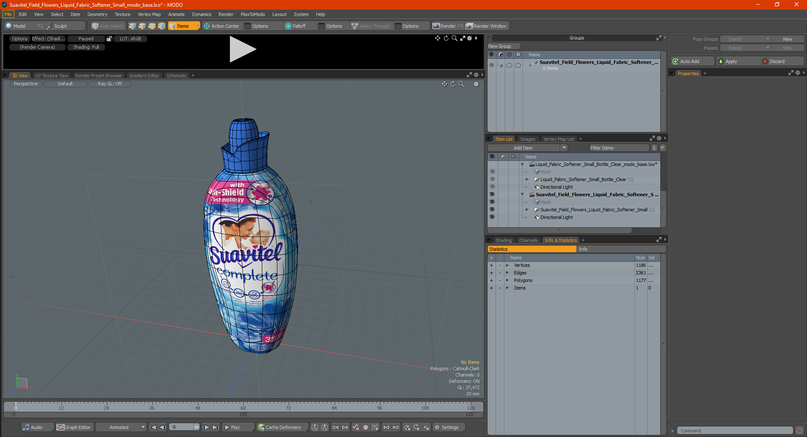Open the MaxToModo menu
This screenshot has width=807, height=437.
(x=253, y=14)
